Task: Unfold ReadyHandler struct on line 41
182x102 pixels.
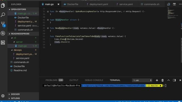Action: pyautogui.click(x=48, y=20)
